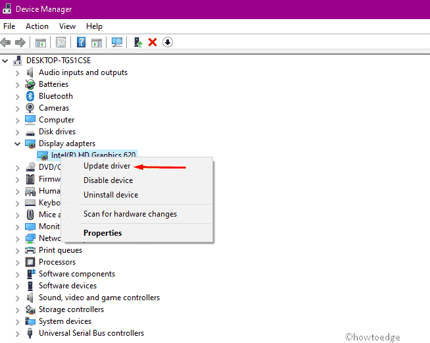Image resolution: width=430 pixels, height=343 pixels.
Task: Click the Print queues printer icon
Action: coord(30,250)
